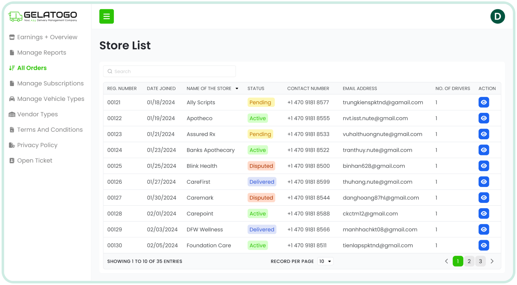Click eye icon for Blink Health row
Image resolution: width=517 pixels, height=285 pixels.
pos(484,166)
